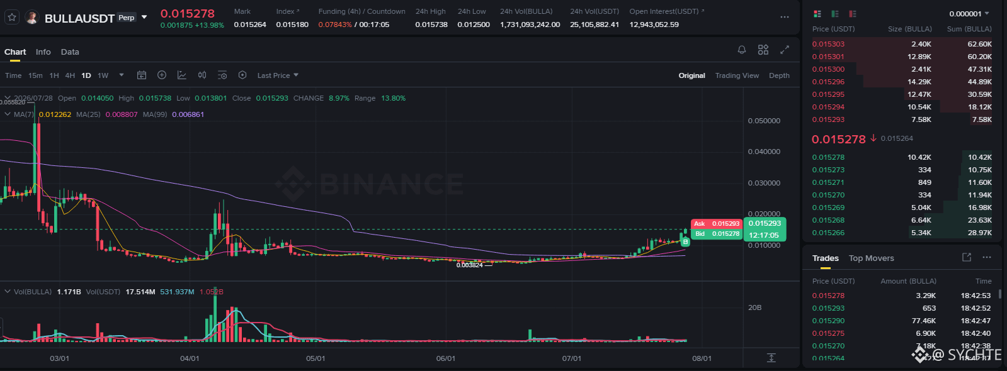This screenshot has height=371, width=1007.
Task: Expand chart to fullscreen with the arrows icon
Action: [785, 50]
